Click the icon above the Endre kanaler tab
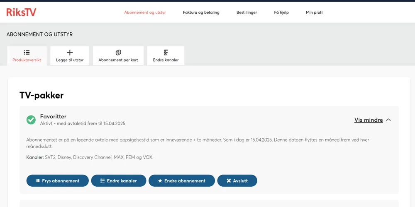This screenshot has width=415, height=207. pos(166,53)
